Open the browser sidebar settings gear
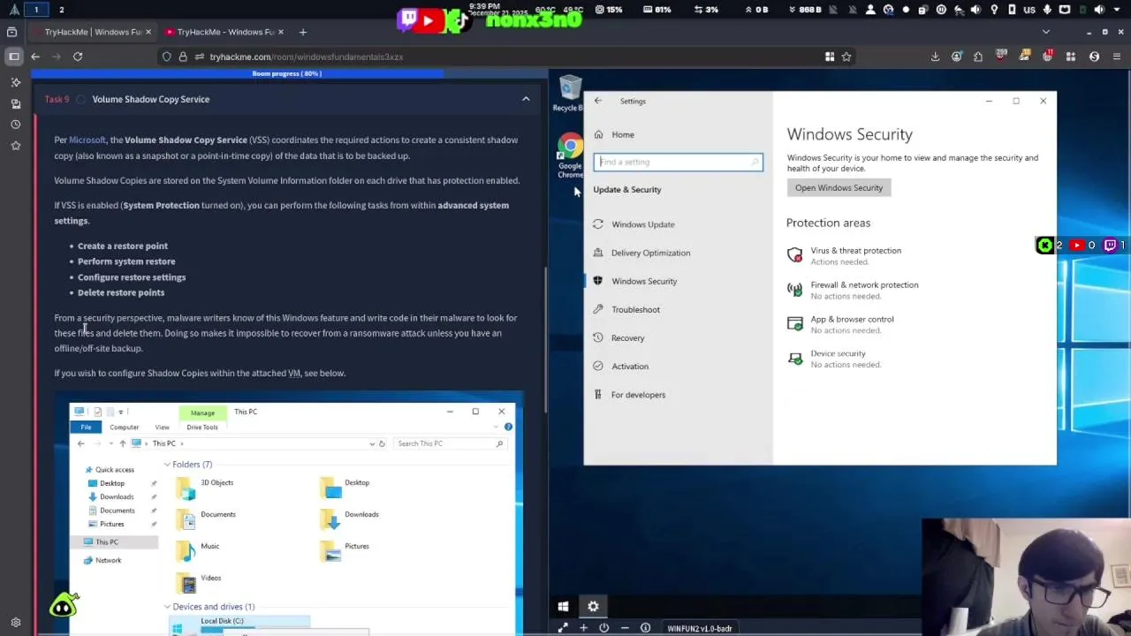This screenshot has width=1131, height=636. click(x=15, y=622)
